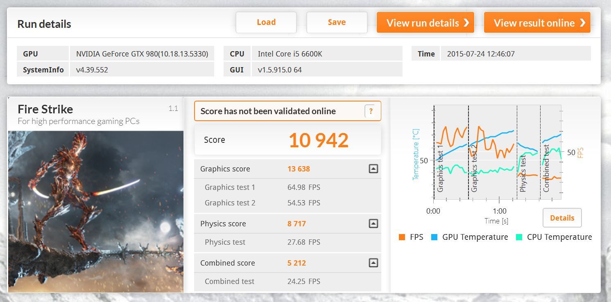
Task: Collapse the Combined score section
Action: 373,263
